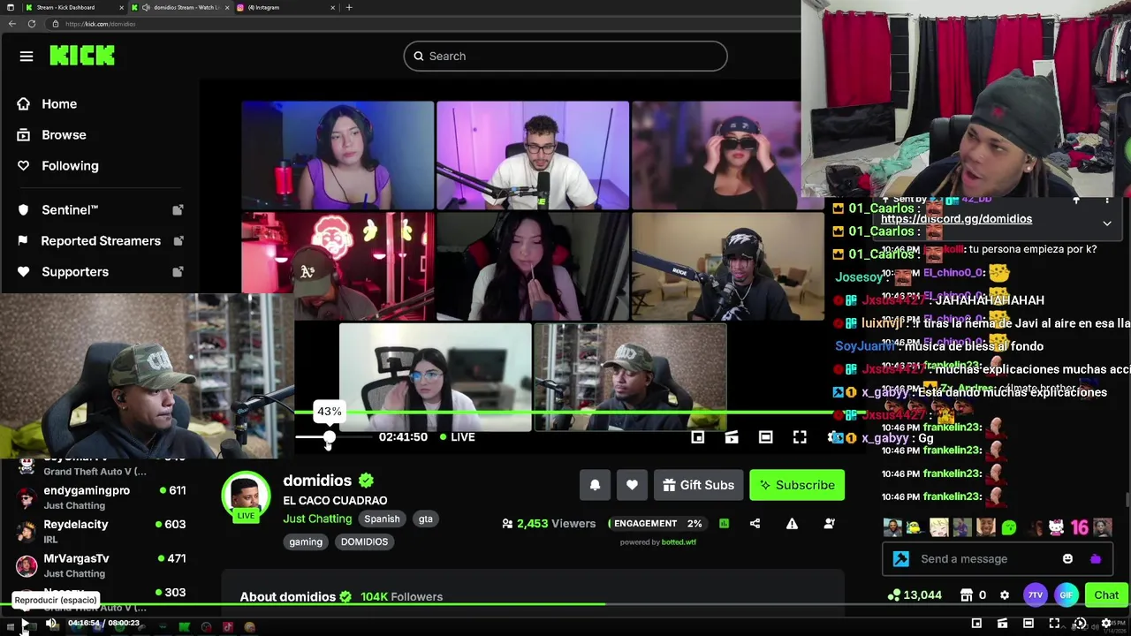The image size is (1131, 636).
Task: Open chat settings gear icon
Action: click(1004, 595)
